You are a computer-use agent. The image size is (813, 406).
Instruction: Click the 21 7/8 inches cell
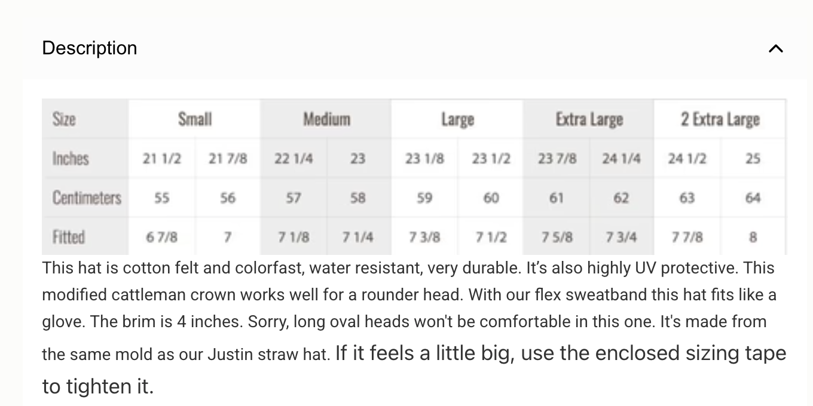pos(228,159)
